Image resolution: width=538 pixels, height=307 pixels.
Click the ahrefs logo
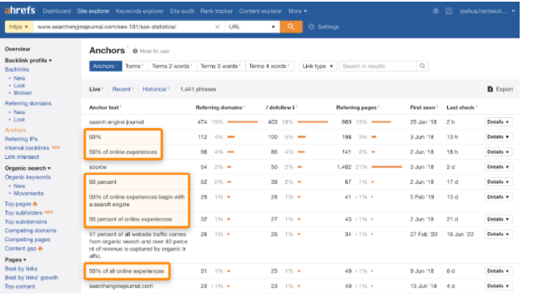pos(20,11)
